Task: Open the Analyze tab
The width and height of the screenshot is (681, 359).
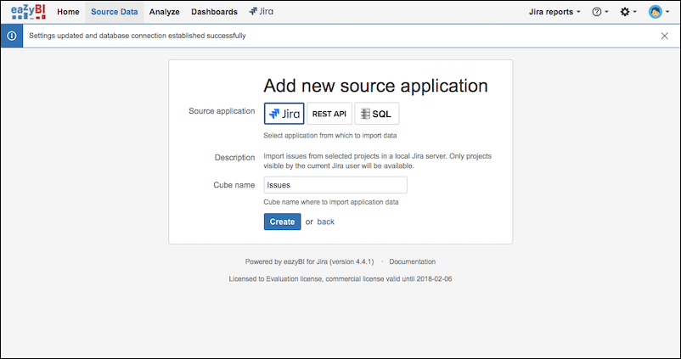Action: click(x=164, y=12)
